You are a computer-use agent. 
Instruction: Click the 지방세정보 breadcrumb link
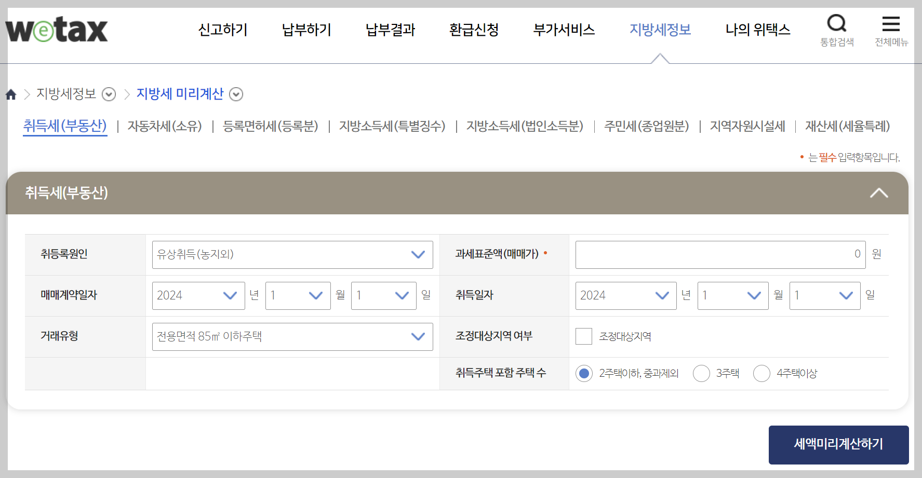[66, 94]
